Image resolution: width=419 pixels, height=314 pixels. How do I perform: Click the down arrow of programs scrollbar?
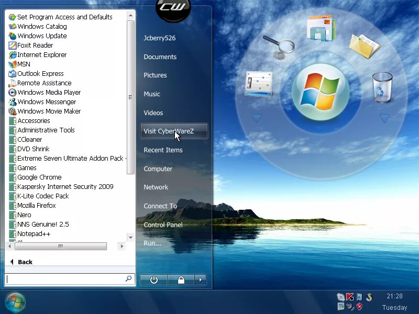(x=130, y=238)
